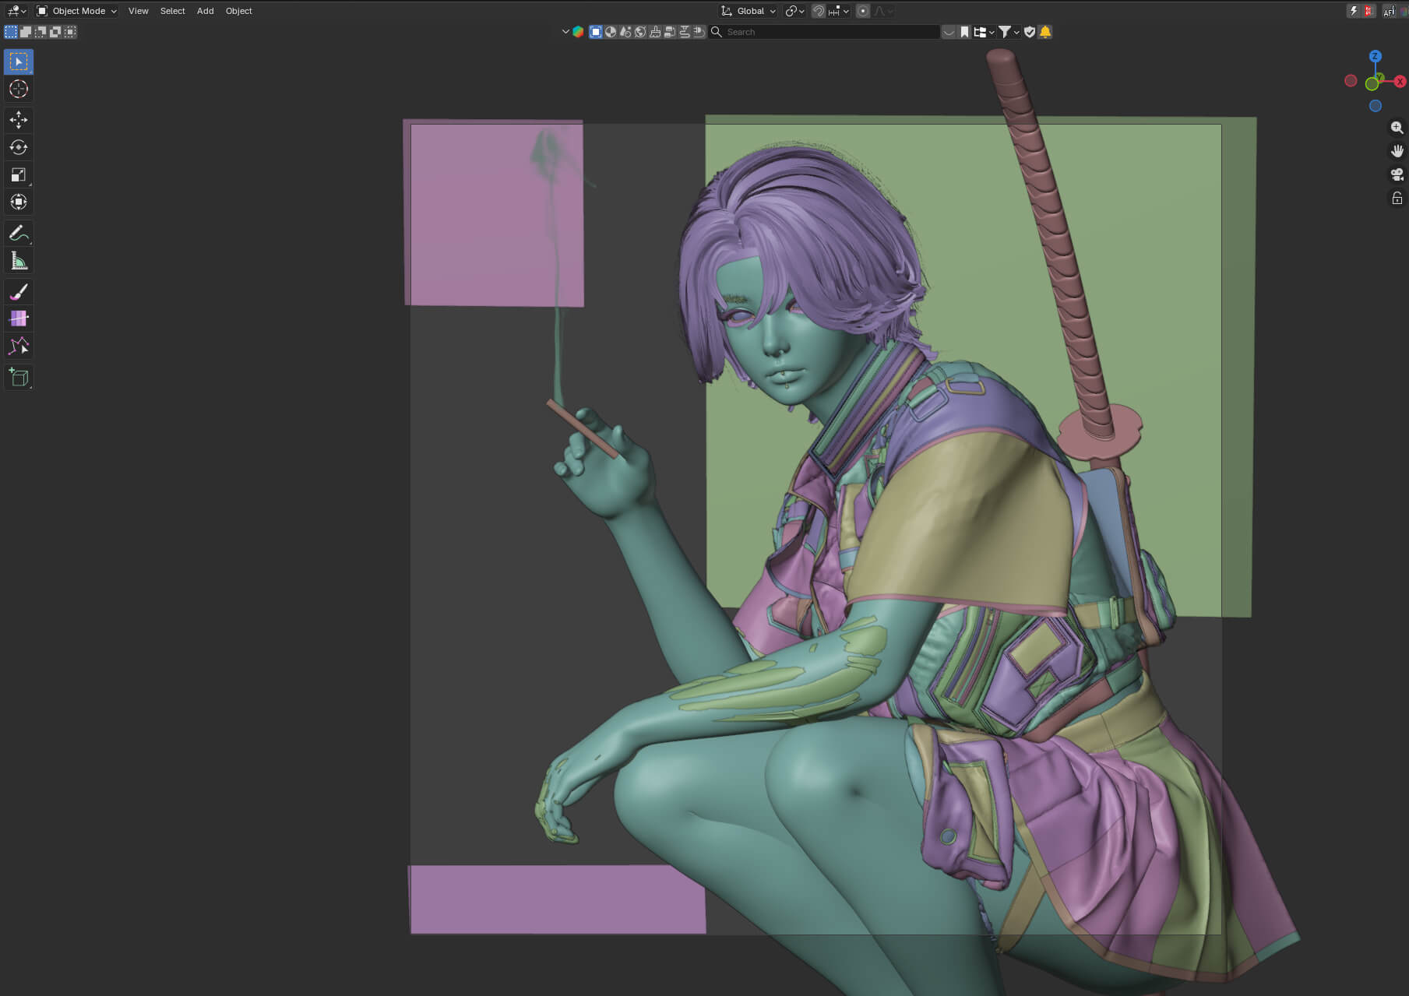Choose the Move tool
This screenshot has width=1409, height=996.
tap(19, 120)
